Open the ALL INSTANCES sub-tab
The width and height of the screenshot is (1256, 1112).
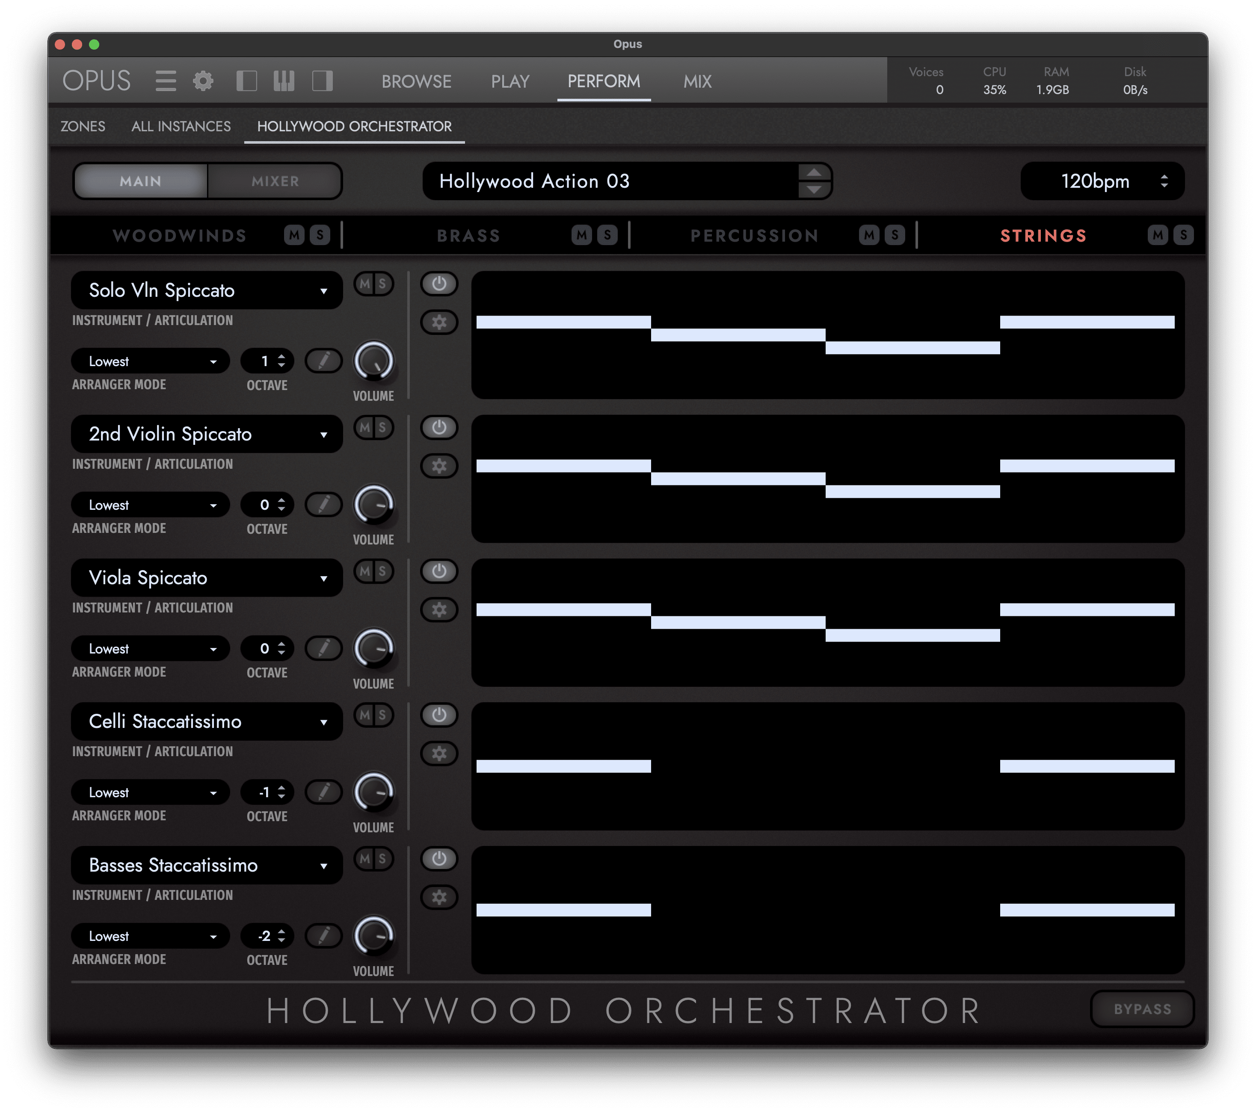point(181,126)
